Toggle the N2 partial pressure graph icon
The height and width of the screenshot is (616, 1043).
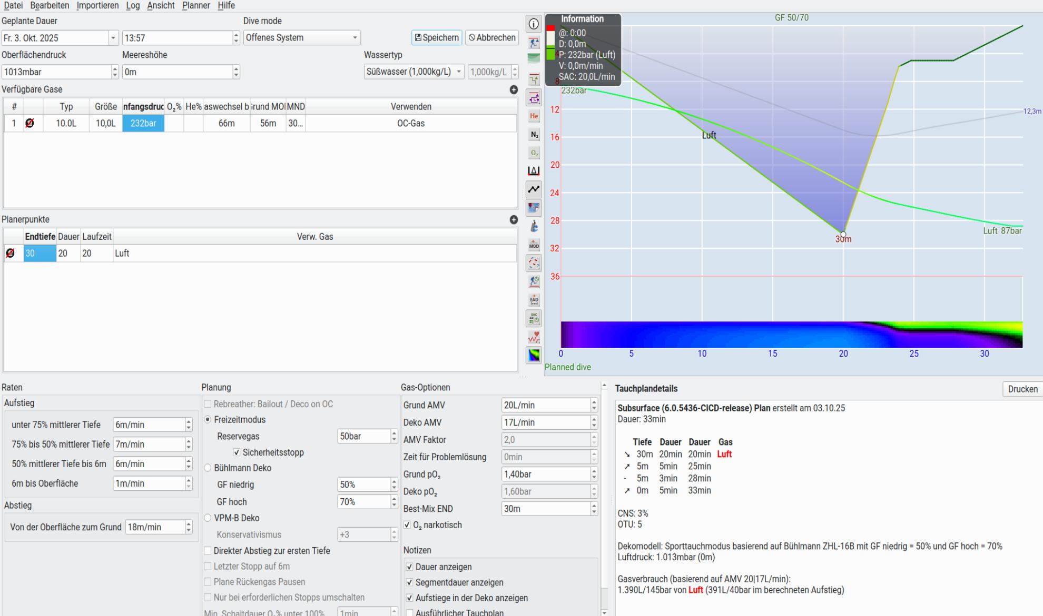534,135
